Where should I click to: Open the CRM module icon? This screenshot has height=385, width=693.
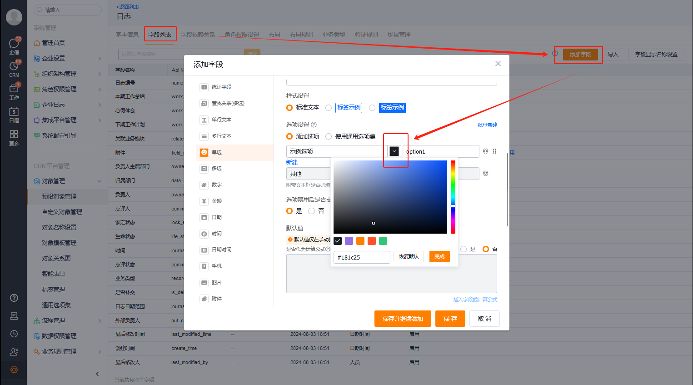click(14, 66)
